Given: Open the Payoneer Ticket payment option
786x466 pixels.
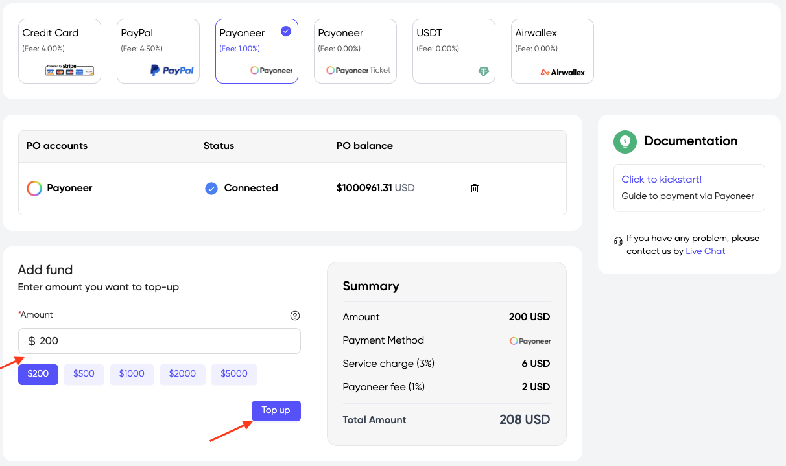Looking at the screenshot, I should tap(355, 51).
